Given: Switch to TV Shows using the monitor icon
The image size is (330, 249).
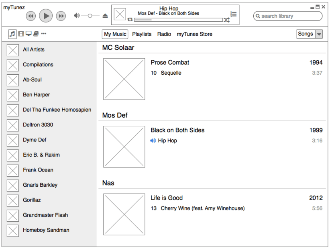Looking at the screenshot, I should click(x=29, y=34).
